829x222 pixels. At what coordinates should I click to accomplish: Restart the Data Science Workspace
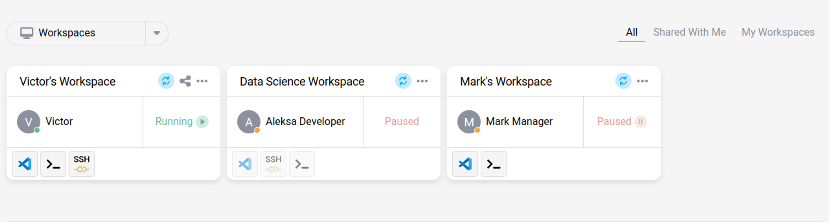coord(403,81)
